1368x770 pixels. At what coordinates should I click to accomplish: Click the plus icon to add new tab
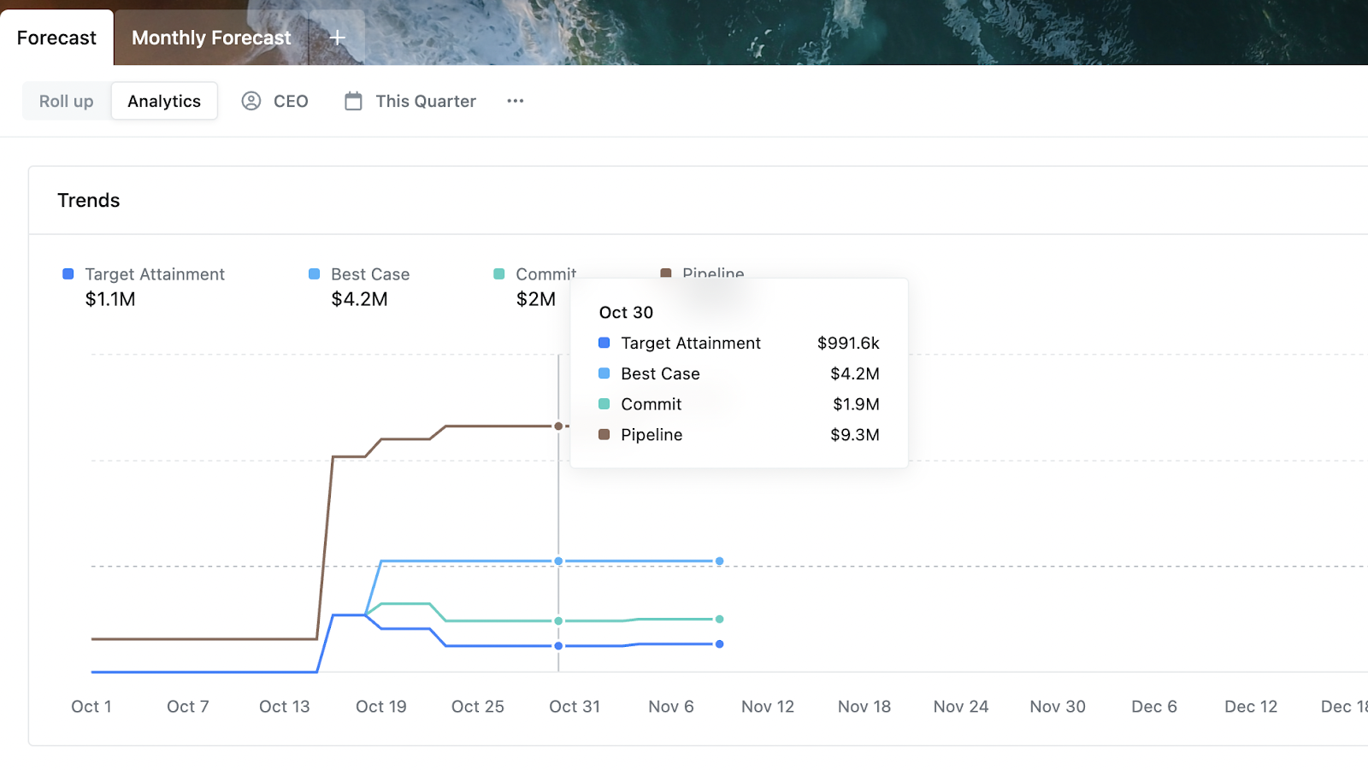coord(336,37)
